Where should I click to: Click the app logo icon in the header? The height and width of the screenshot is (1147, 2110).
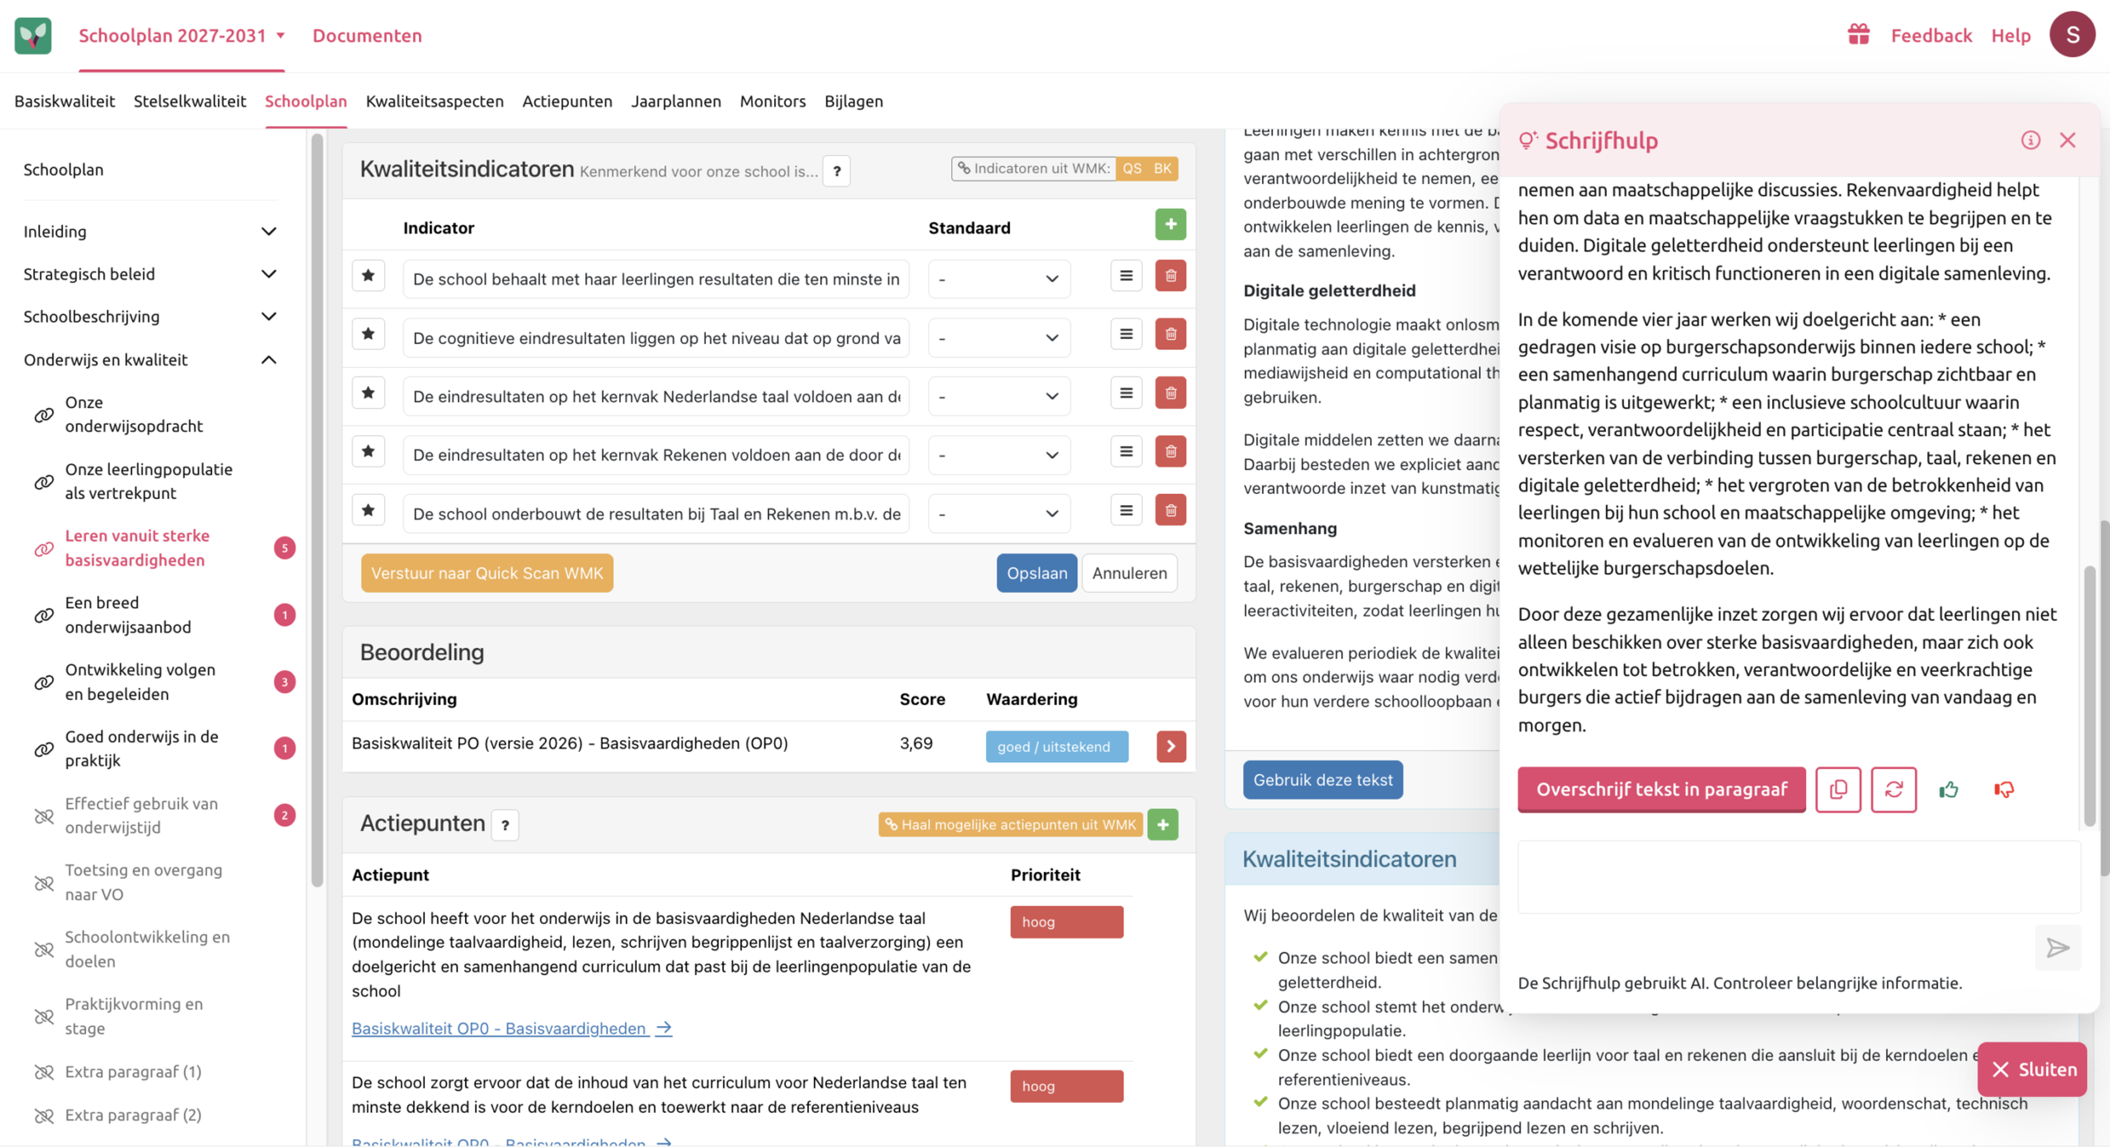(x=33, y=35)
